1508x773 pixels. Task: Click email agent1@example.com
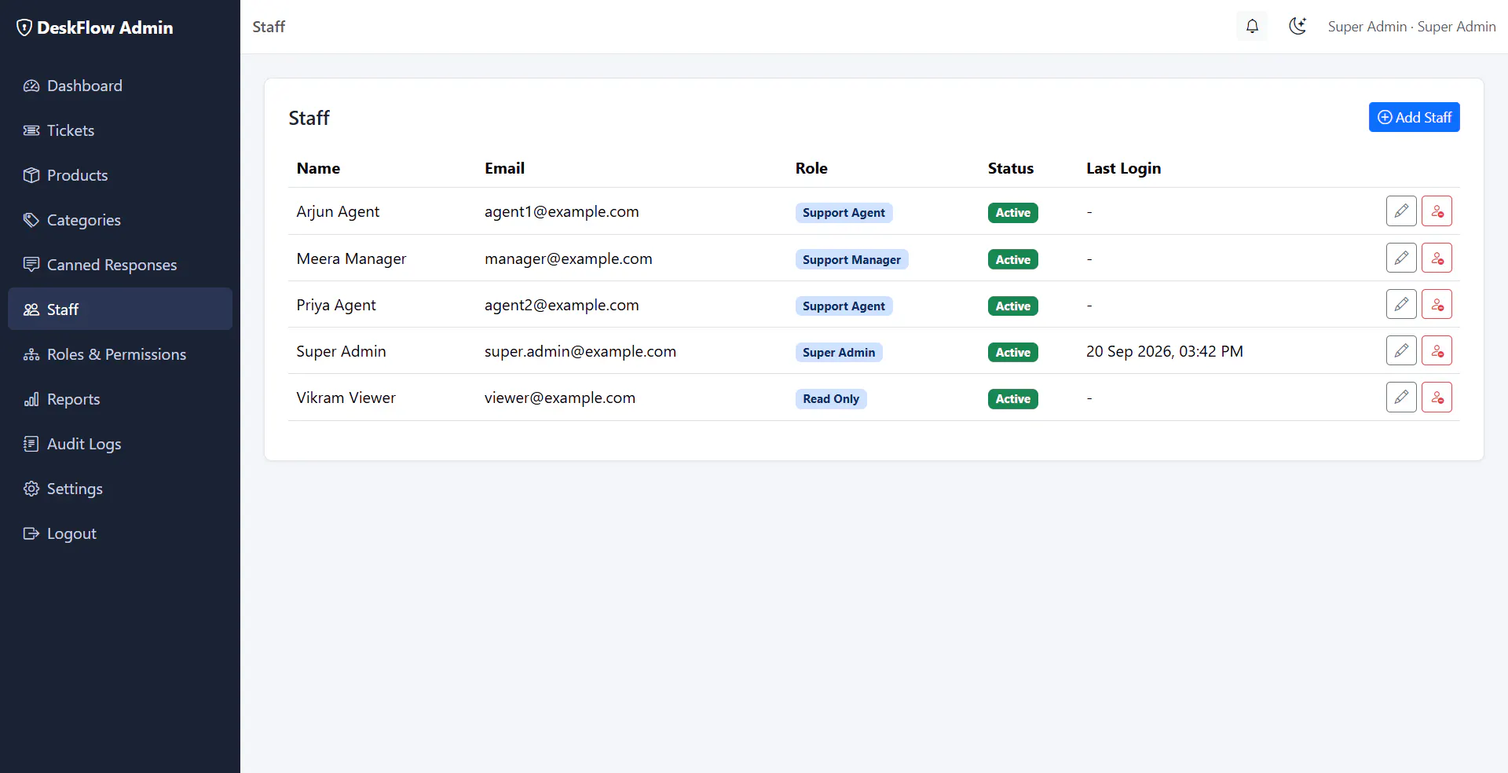(x=562, y=211)
